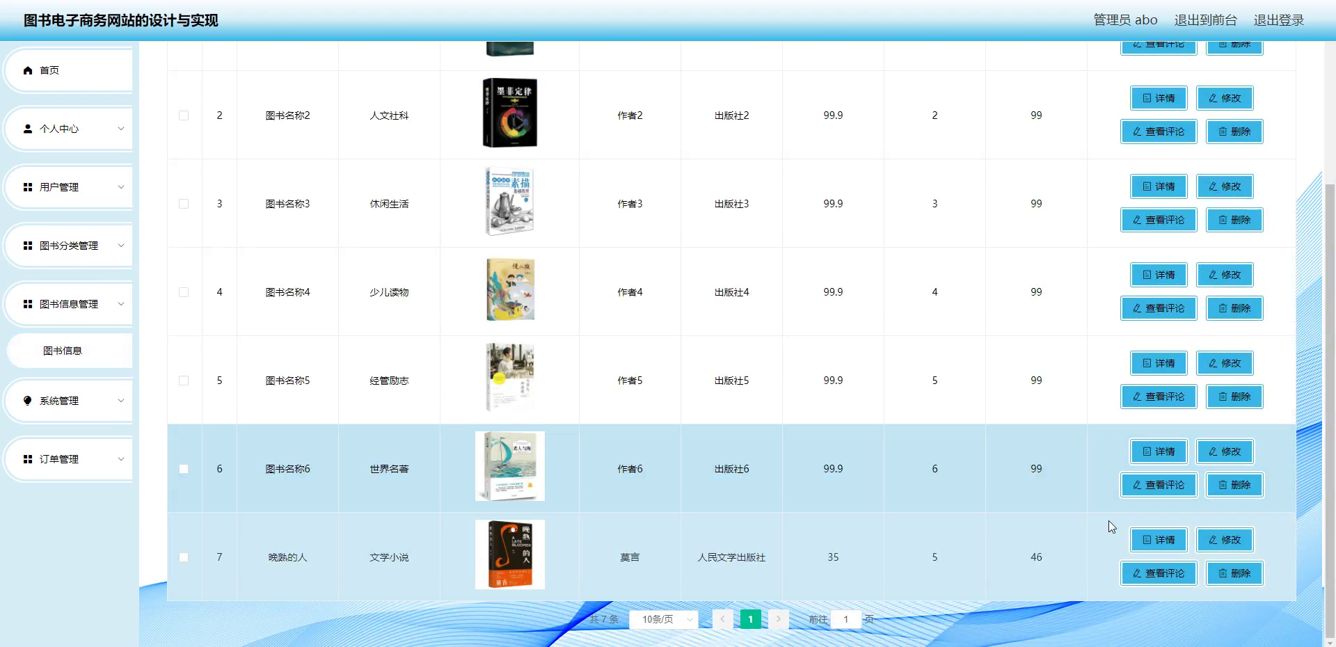Screen dimensions: 1336x647
Task: Check the box for 图书名称6
Action: point(184,469)
